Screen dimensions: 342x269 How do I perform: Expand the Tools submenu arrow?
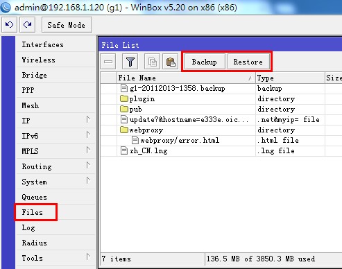88,257
